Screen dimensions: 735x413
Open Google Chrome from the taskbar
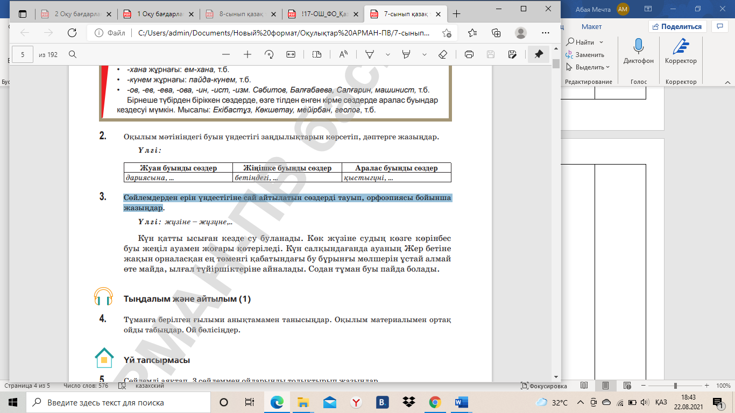(435, 402)
